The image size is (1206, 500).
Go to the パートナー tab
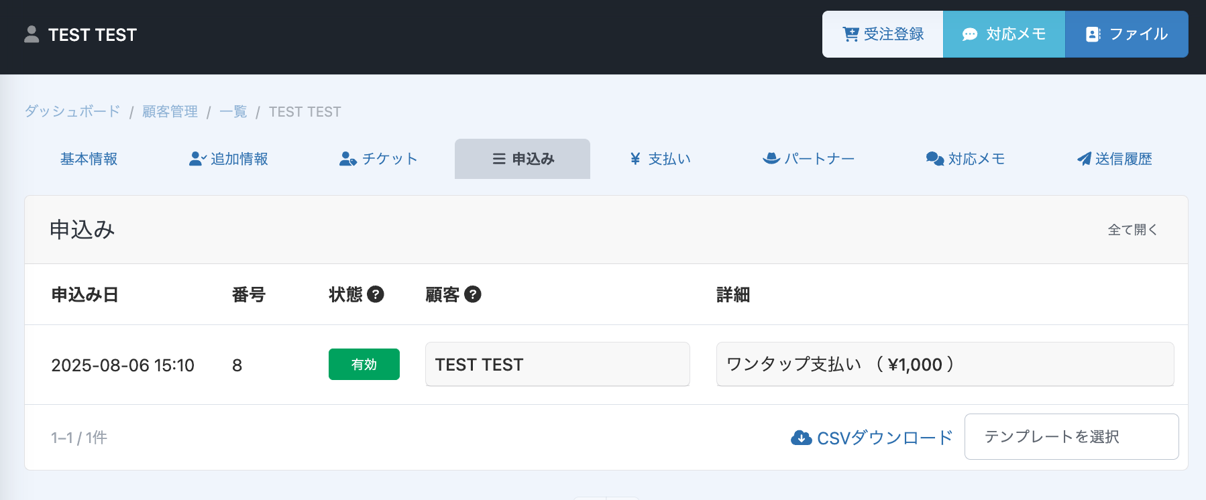click(809, 159)
